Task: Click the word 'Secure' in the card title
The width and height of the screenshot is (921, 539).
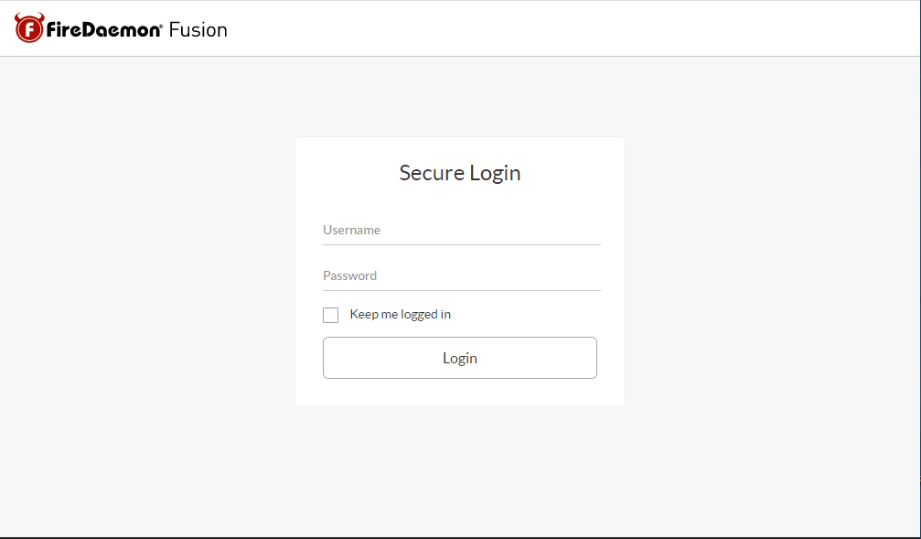Action: [x=431, y=173]
